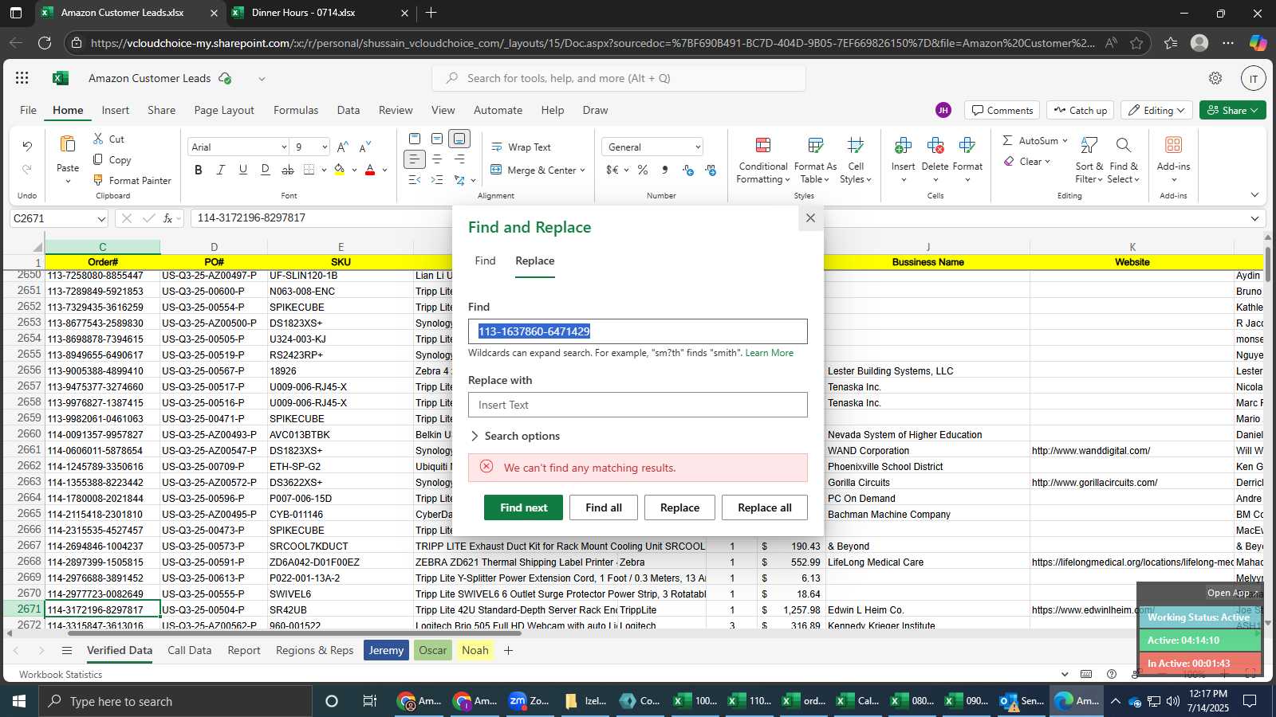Switch to the Jeremy sheet tab
Image resolution: width=1276 pixels, height=717 pixels.
coord(386,651)
